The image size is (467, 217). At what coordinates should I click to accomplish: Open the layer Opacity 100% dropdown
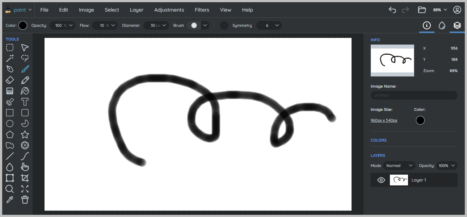pyautogui.click(x=447, y=166)
